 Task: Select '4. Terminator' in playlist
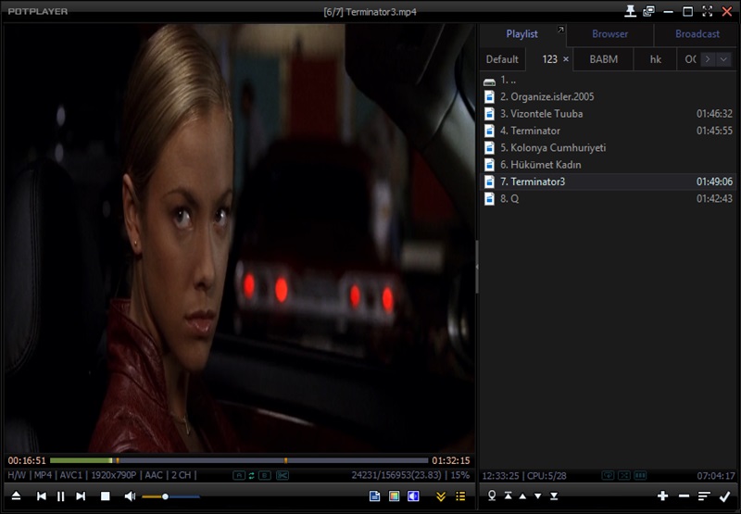tap(609, 131)
